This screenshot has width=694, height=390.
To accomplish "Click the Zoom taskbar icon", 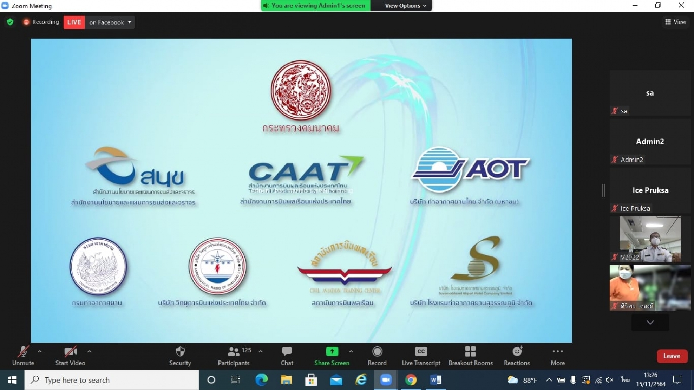I will click(386, 380).
